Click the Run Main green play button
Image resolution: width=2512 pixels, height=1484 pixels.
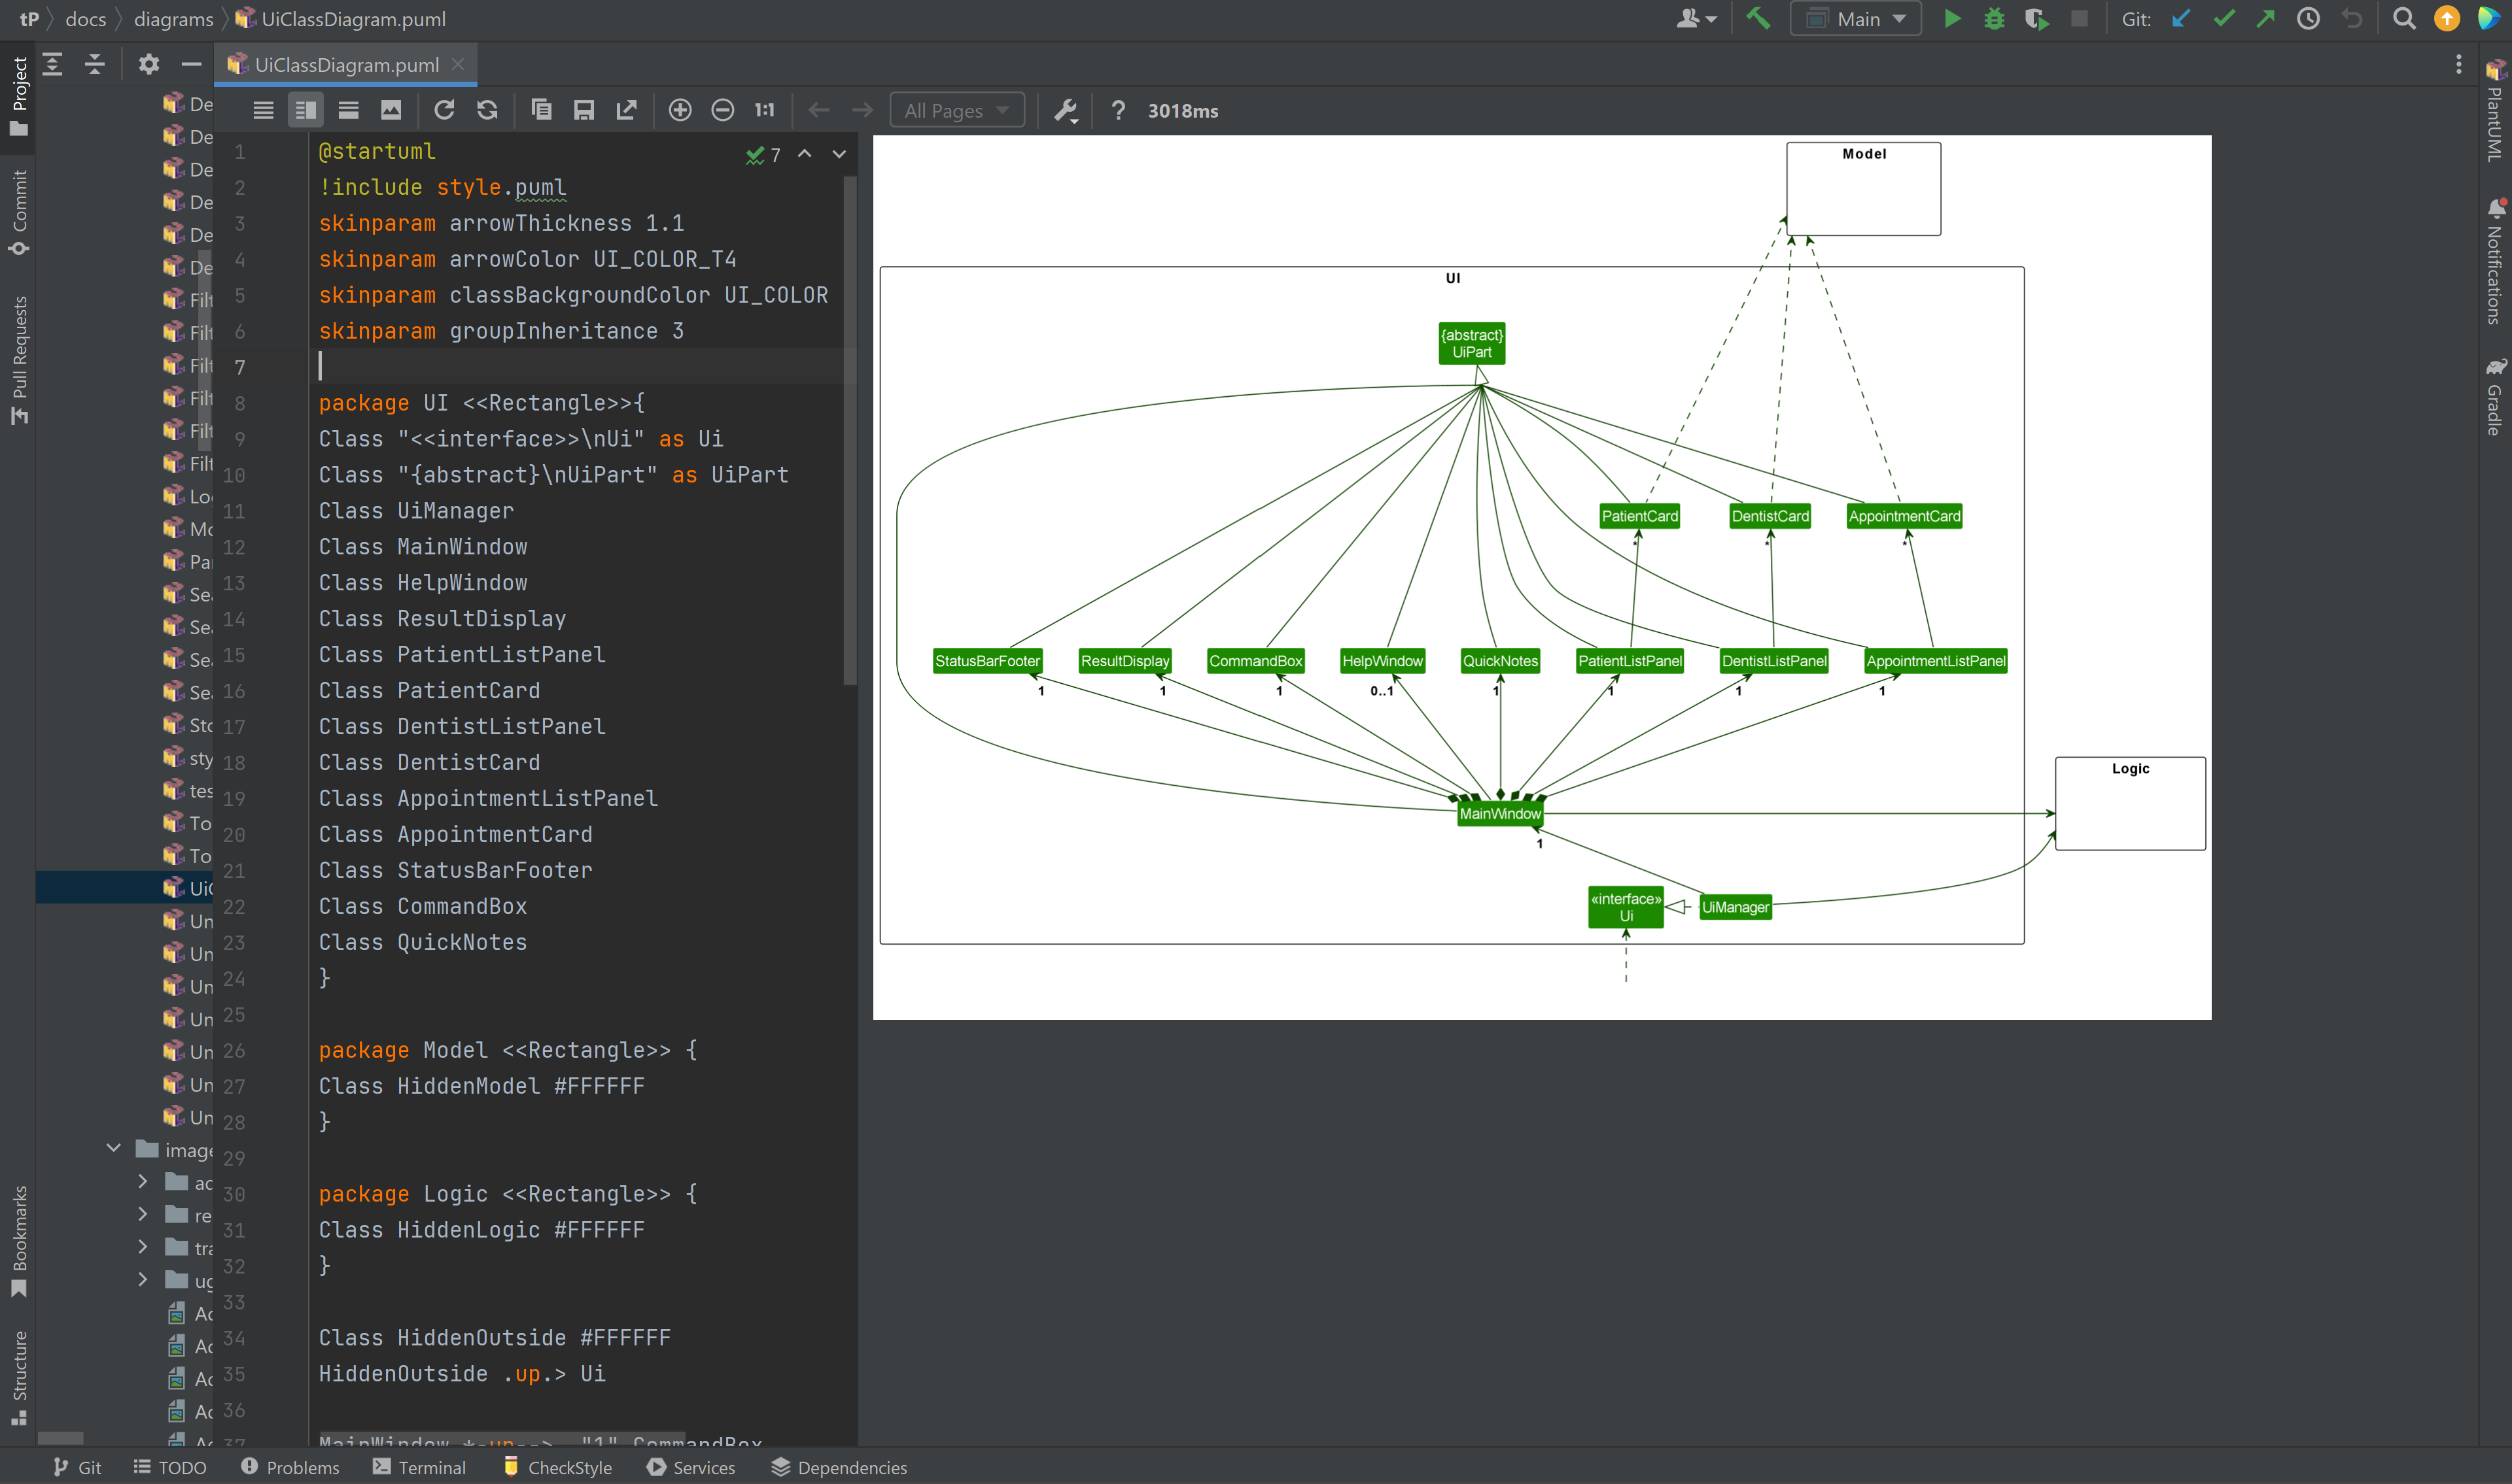[1951, 19]
